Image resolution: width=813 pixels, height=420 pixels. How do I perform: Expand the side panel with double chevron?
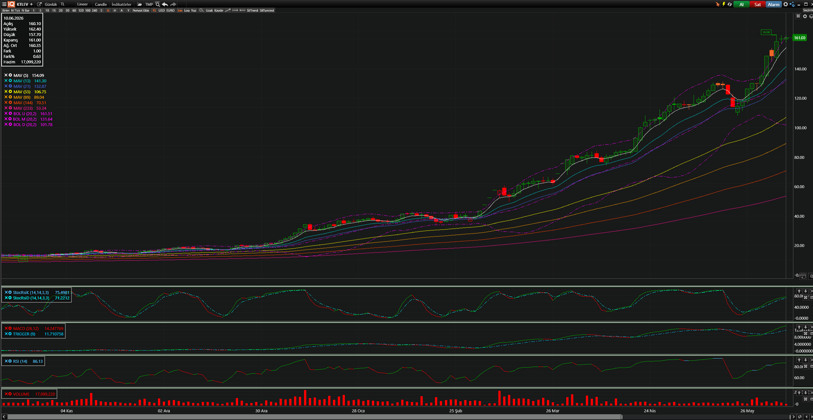point(811,276)
